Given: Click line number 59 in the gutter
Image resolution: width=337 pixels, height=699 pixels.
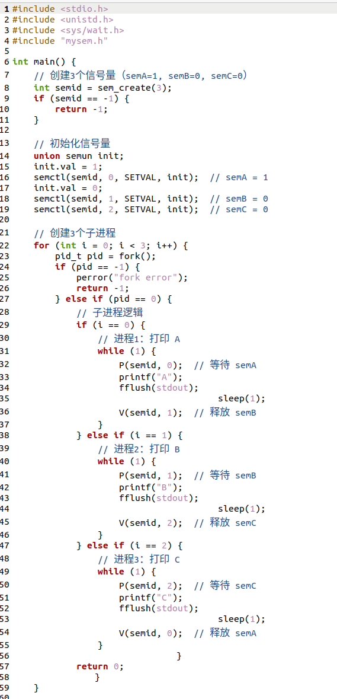Looking at the screenshot, I should tap(5, 688).
